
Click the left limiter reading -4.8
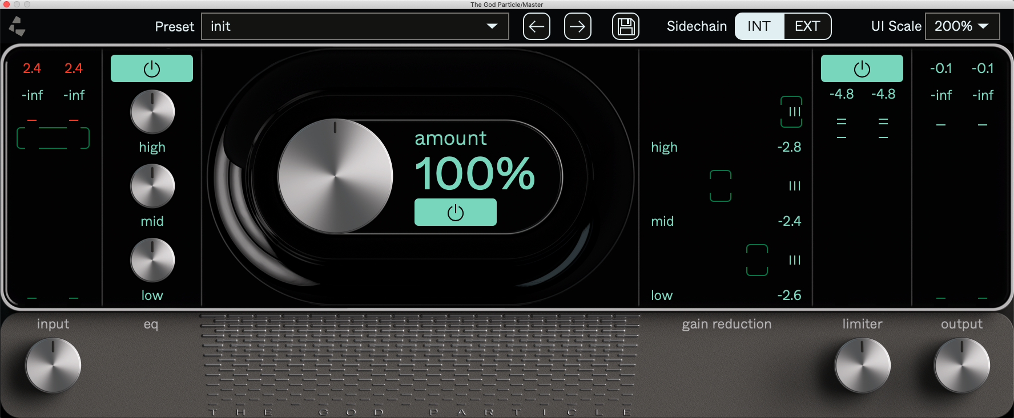coord(842,94)
